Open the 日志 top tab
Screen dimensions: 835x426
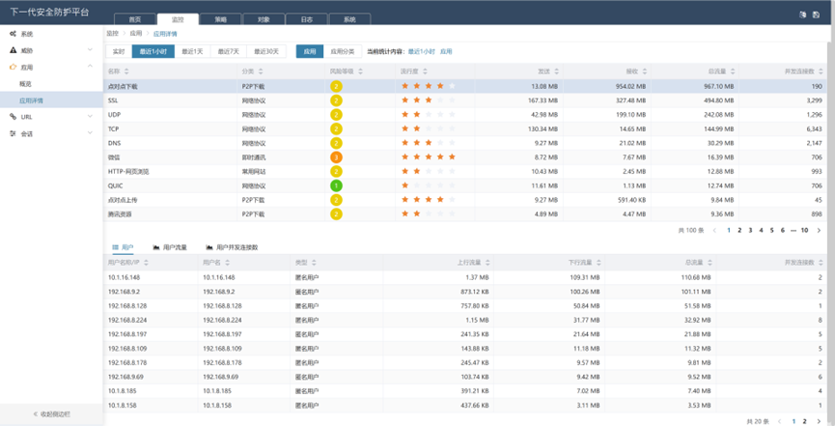(307, 19)
